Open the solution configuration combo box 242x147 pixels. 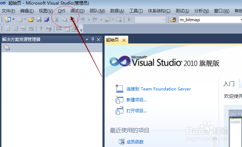pyautogui.click(x=150, y=19)
